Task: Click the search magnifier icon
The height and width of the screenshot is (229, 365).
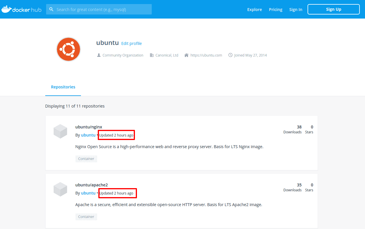Action: (x=51, y=9)
